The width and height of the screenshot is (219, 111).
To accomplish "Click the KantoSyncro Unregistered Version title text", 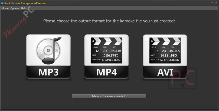I will pos(25,3).
